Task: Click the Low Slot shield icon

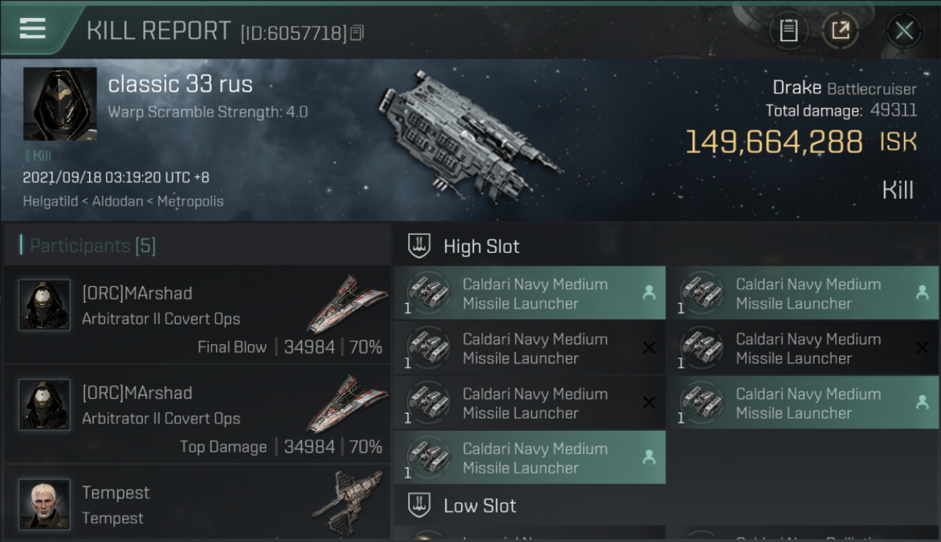Action: (x=419, y=504)
